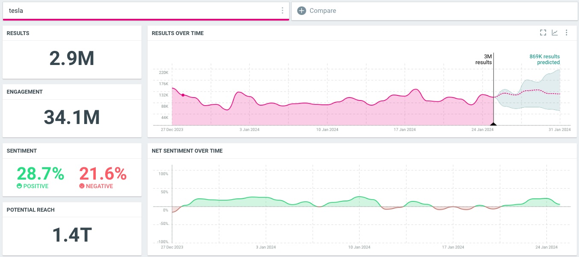Expand Results Over Time chart to fullscreen
579x257 pixels.
(x=543, y=32)
